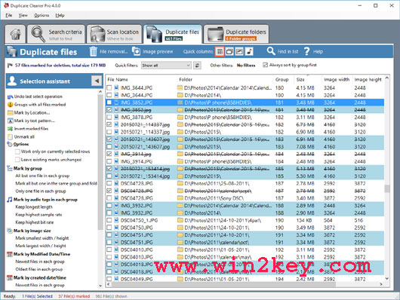The image size is (400, 300).
Task: Check the selected IMG_3852.JPG row checkbox
Action: coord(109,103)
